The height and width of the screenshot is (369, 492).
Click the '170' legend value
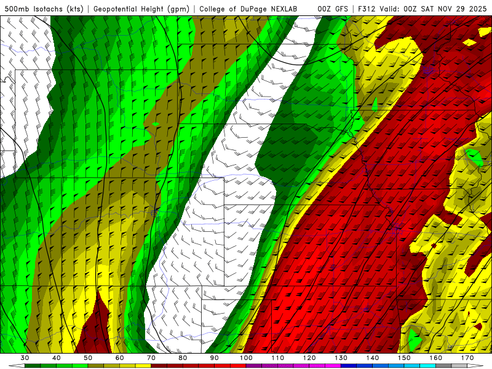467,358
